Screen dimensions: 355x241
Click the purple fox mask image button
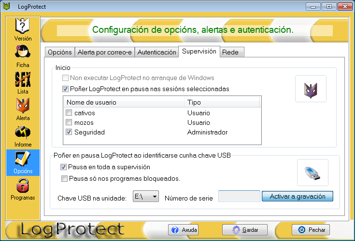pyautogui.click(x=311, y=89)
